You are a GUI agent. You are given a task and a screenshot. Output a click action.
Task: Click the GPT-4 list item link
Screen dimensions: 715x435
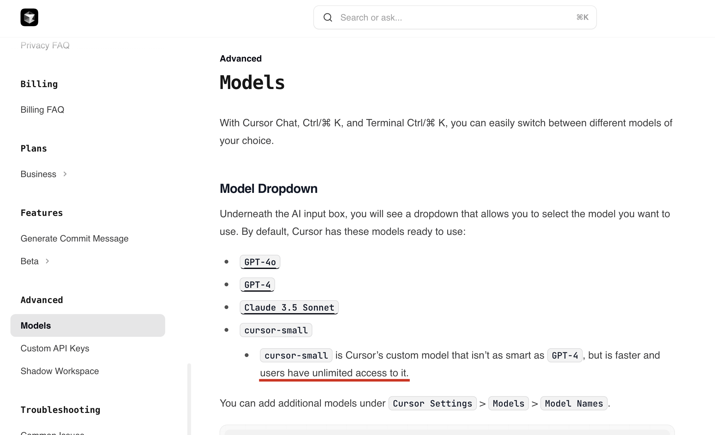[257, 285]
